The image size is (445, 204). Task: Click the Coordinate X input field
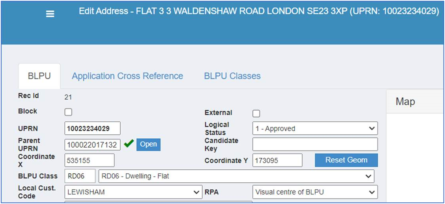click(90, 160)
